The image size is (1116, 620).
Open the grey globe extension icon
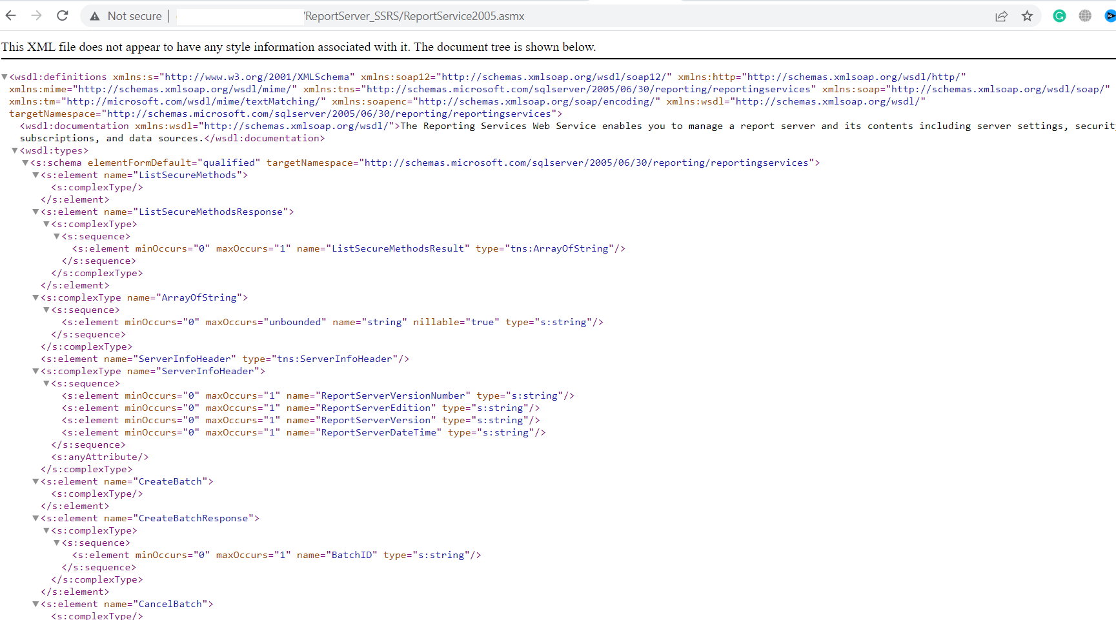tap(1085, 16)
